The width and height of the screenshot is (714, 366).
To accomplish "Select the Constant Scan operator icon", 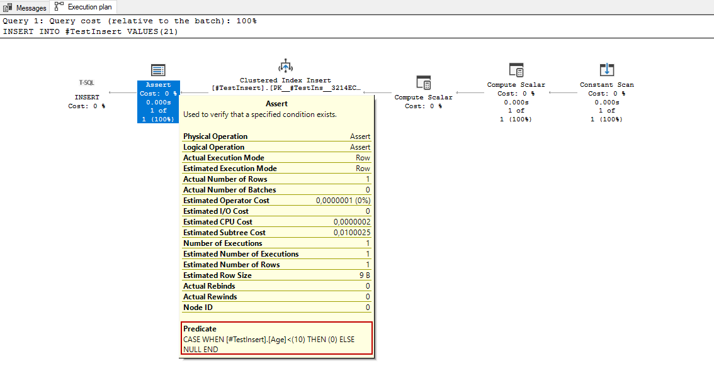I will [x=606, y=70].
